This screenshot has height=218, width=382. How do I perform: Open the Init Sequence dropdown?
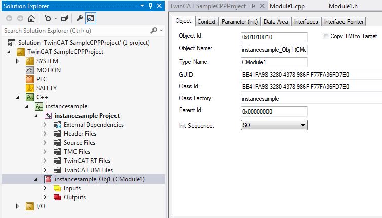tap(274, 125)
